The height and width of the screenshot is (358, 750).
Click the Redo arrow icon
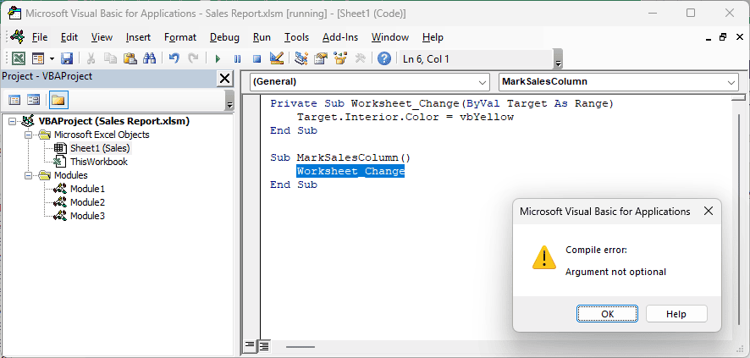pyautogui.click(x=193, y=58)
